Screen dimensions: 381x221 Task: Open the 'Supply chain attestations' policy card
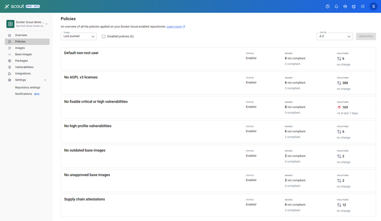(85, 199)
